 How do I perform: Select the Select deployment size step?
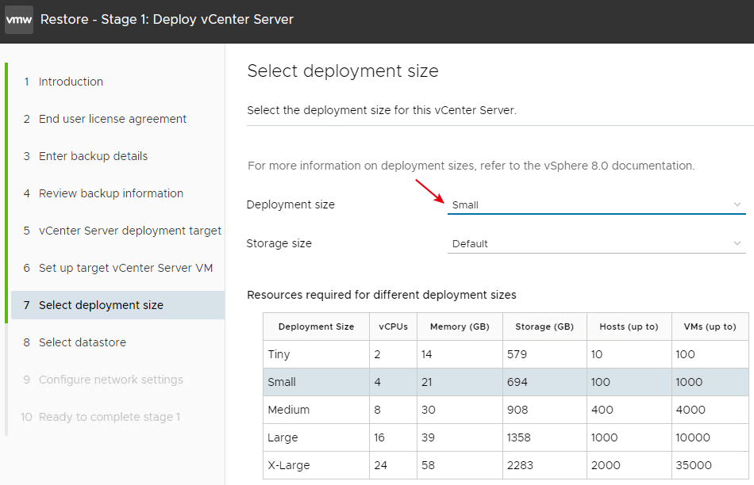pos(117,305)
